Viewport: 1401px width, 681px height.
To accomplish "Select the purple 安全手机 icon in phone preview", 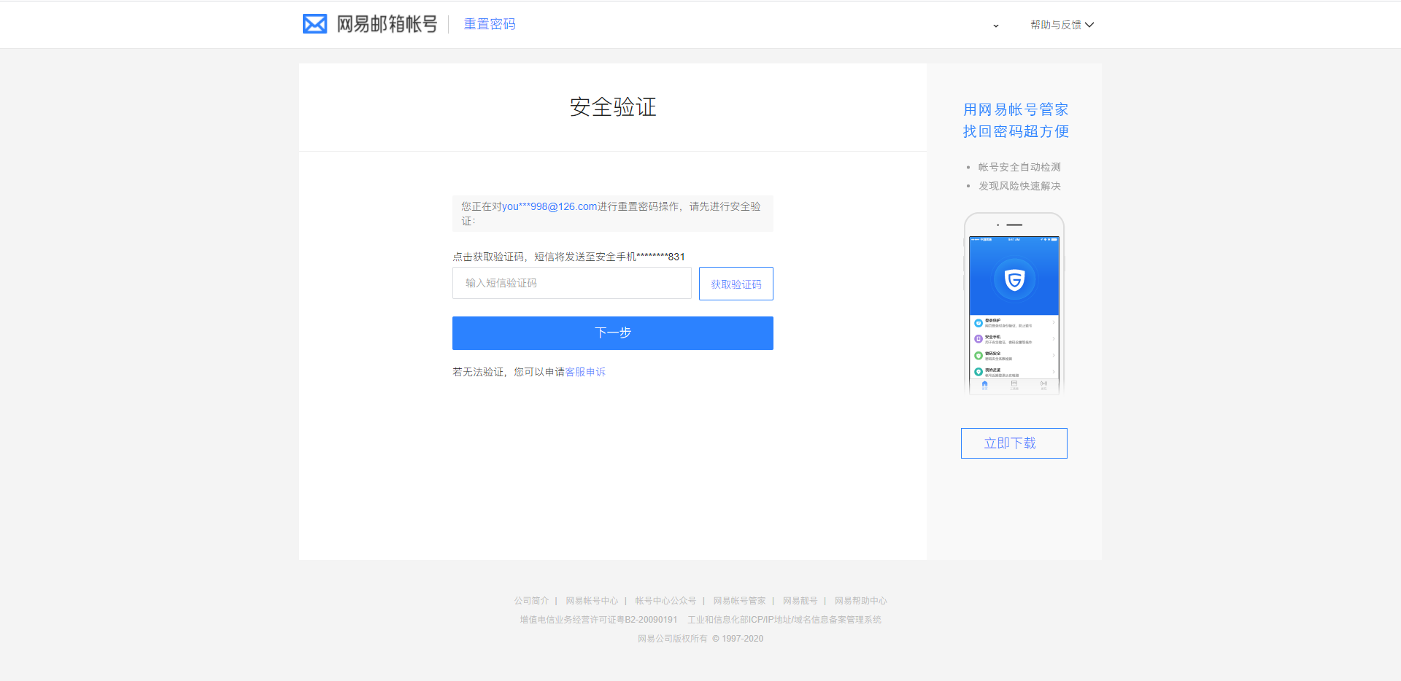I will 978,338.
